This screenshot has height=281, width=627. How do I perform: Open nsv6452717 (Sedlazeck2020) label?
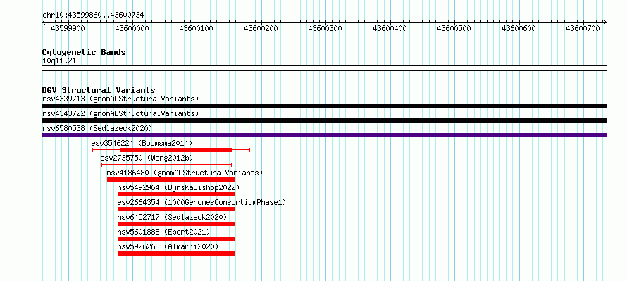click(173, 217)
